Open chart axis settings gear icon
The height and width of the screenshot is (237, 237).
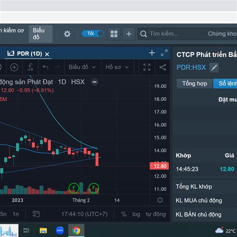(160, 200)
